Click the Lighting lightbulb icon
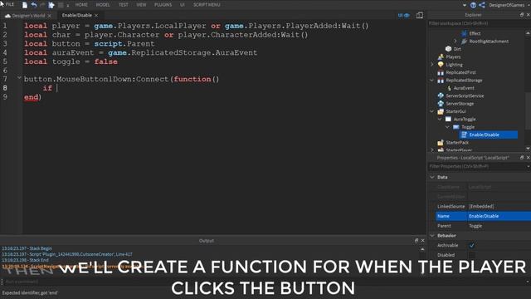Viewport: 531px width, 299px height. [x=441, y=65]
